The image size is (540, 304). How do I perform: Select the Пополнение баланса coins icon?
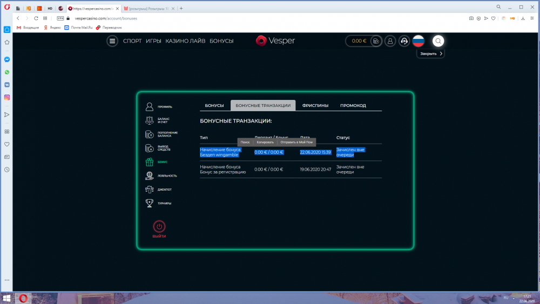[150, 134]
